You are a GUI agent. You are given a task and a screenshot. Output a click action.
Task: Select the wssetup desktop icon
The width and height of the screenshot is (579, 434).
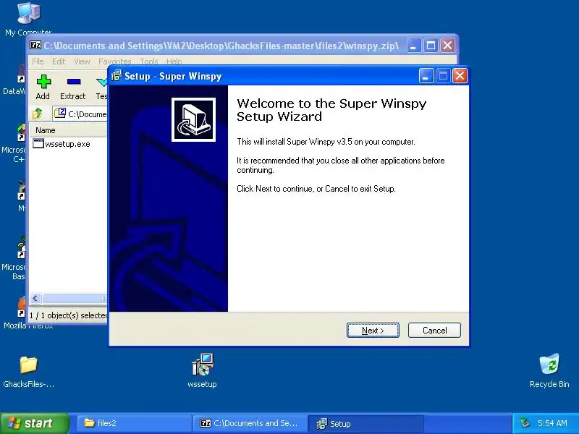point(203,370)
